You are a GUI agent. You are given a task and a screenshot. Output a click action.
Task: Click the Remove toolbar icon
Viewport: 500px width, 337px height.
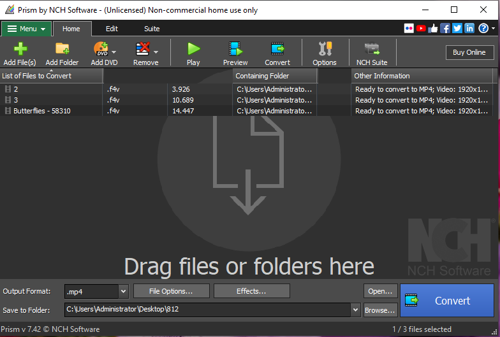143,49
